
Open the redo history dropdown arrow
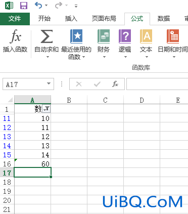pyautogui.click(x=67, y=6)
